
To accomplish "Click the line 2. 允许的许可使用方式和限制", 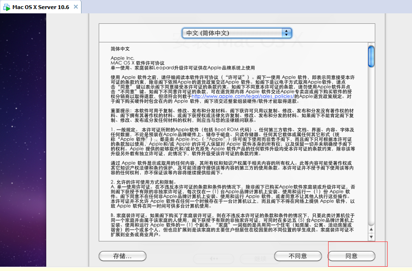I will (144, 182).
